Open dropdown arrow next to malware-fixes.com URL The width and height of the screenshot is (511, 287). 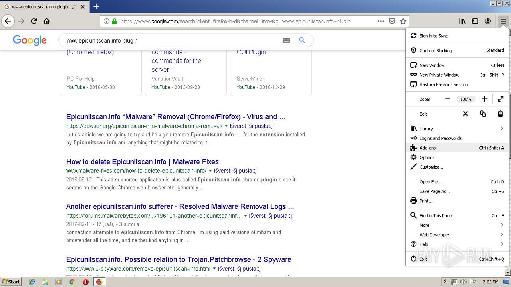pyautogui.click(x=210, y=171)
